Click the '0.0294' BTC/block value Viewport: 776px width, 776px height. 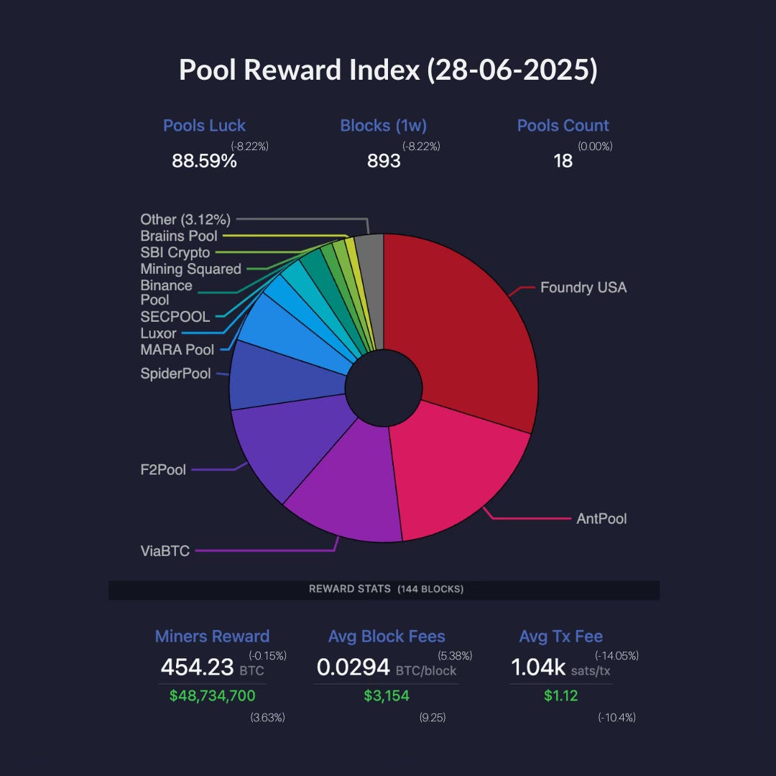click(x=354, y=667)
